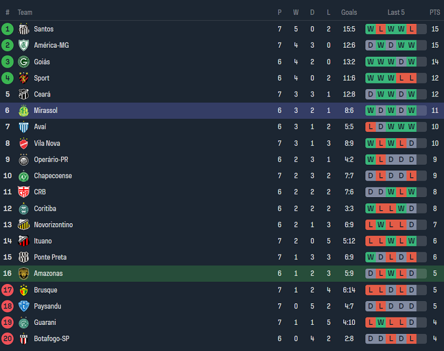Click the Santos club crest icon
Screen dimensions: 444x351
23,29
